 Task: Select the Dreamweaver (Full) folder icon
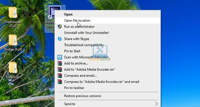click(13, 13)
